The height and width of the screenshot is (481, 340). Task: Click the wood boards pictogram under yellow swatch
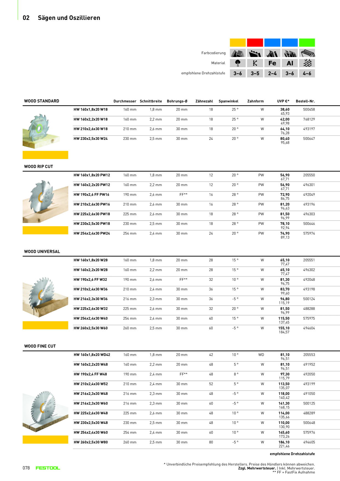click(238, 53)
